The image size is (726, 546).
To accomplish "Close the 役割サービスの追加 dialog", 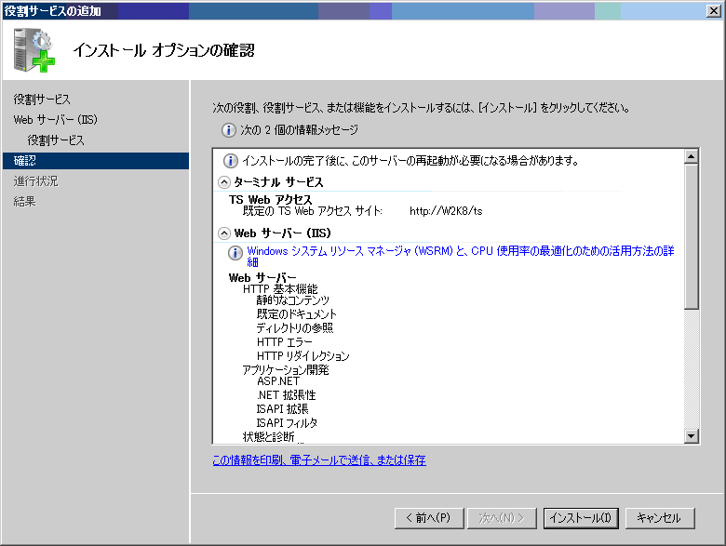I will tap(714, 10).
